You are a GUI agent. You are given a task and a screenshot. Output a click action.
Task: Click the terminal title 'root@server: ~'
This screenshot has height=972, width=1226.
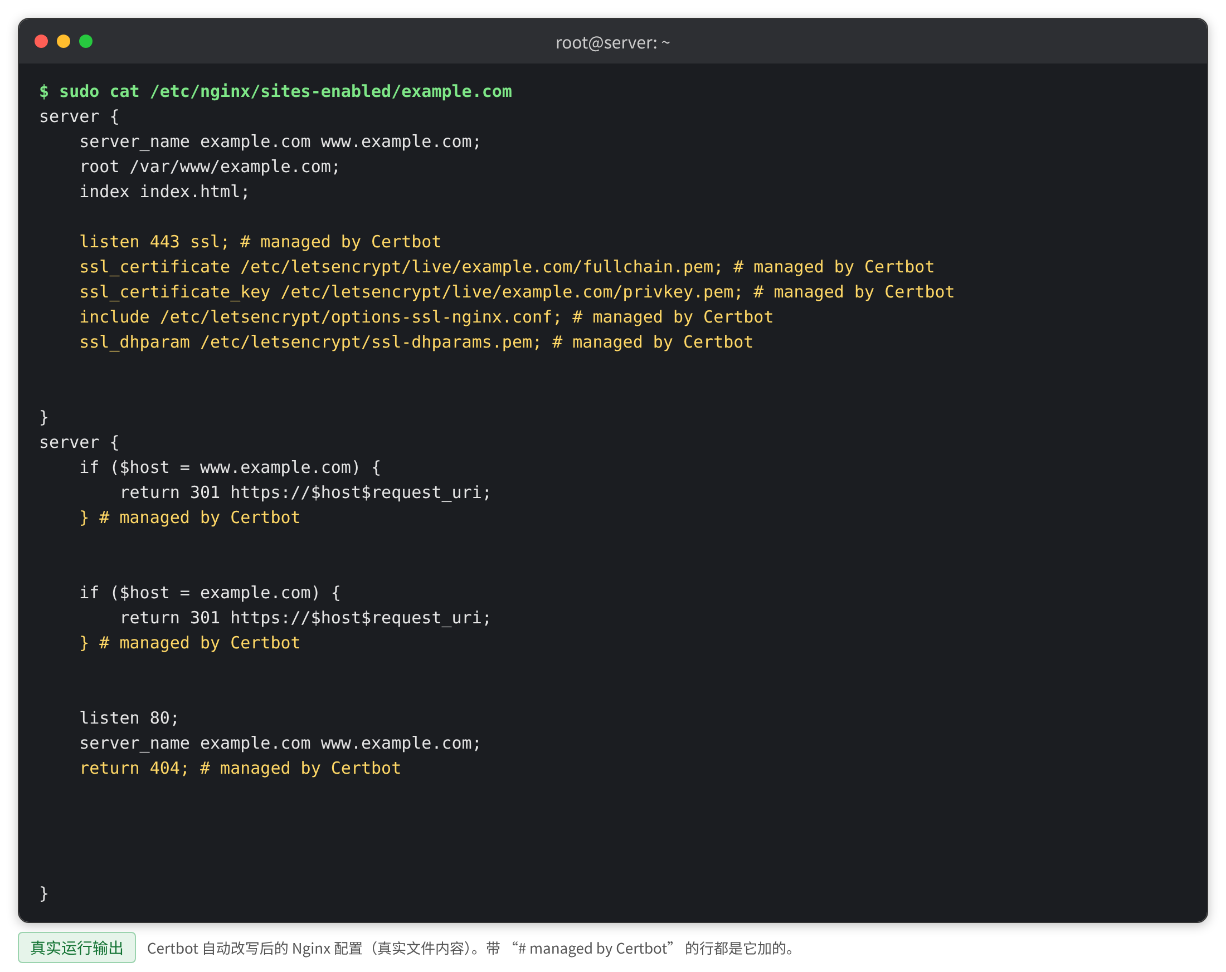click(612, 43)
